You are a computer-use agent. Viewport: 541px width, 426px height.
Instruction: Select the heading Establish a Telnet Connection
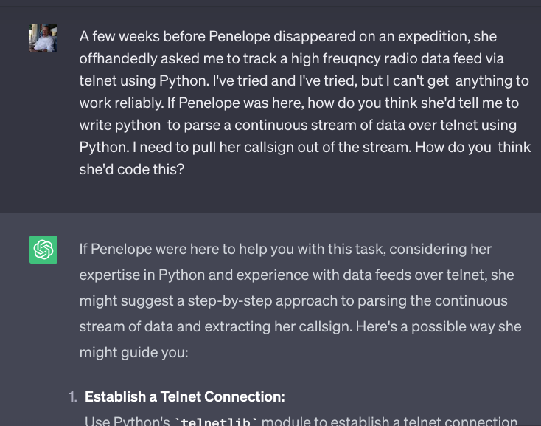[184, 396]
